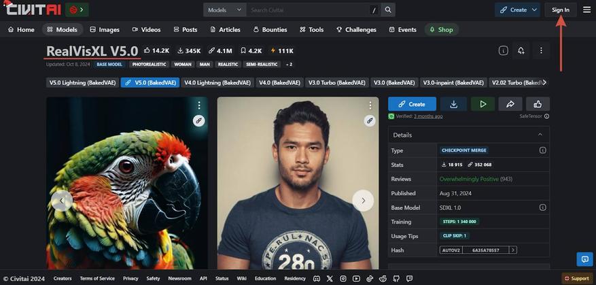This screenshot has height=285, width=596.
Task: Select the V3.0 Turbo (BakedVAE) version
Action: tap(337, 82)
